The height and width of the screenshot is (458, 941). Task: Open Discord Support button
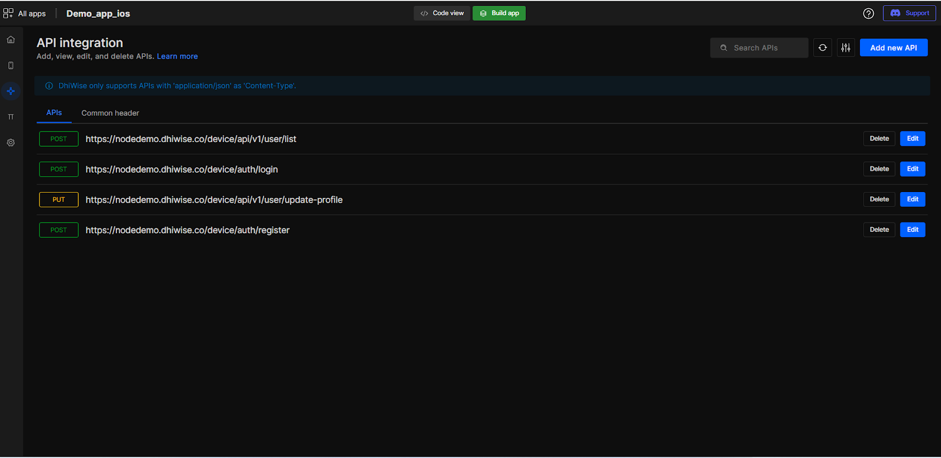tap(909, 13)
